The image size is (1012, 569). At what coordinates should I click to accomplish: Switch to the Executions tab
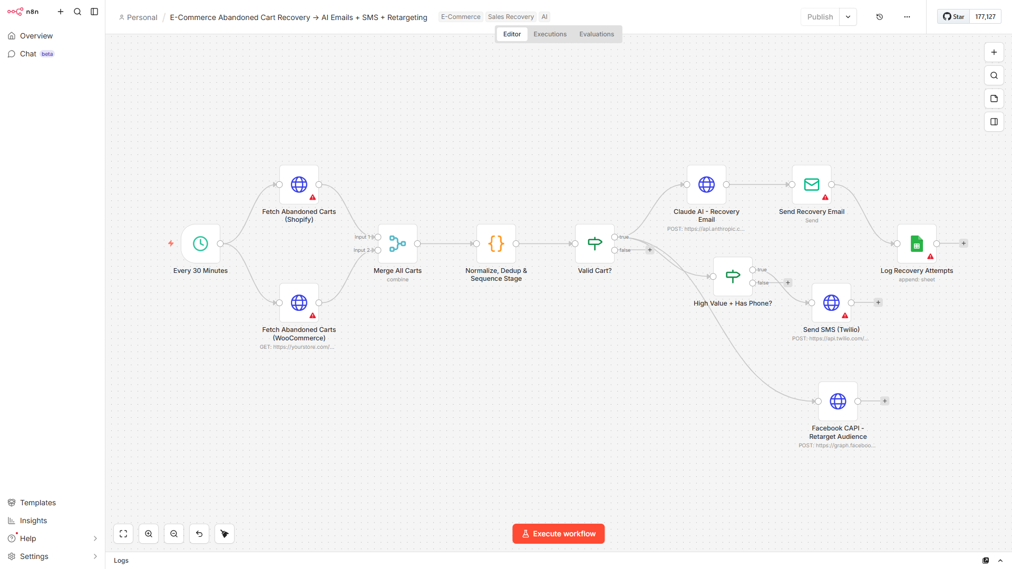tap(550, 34)
